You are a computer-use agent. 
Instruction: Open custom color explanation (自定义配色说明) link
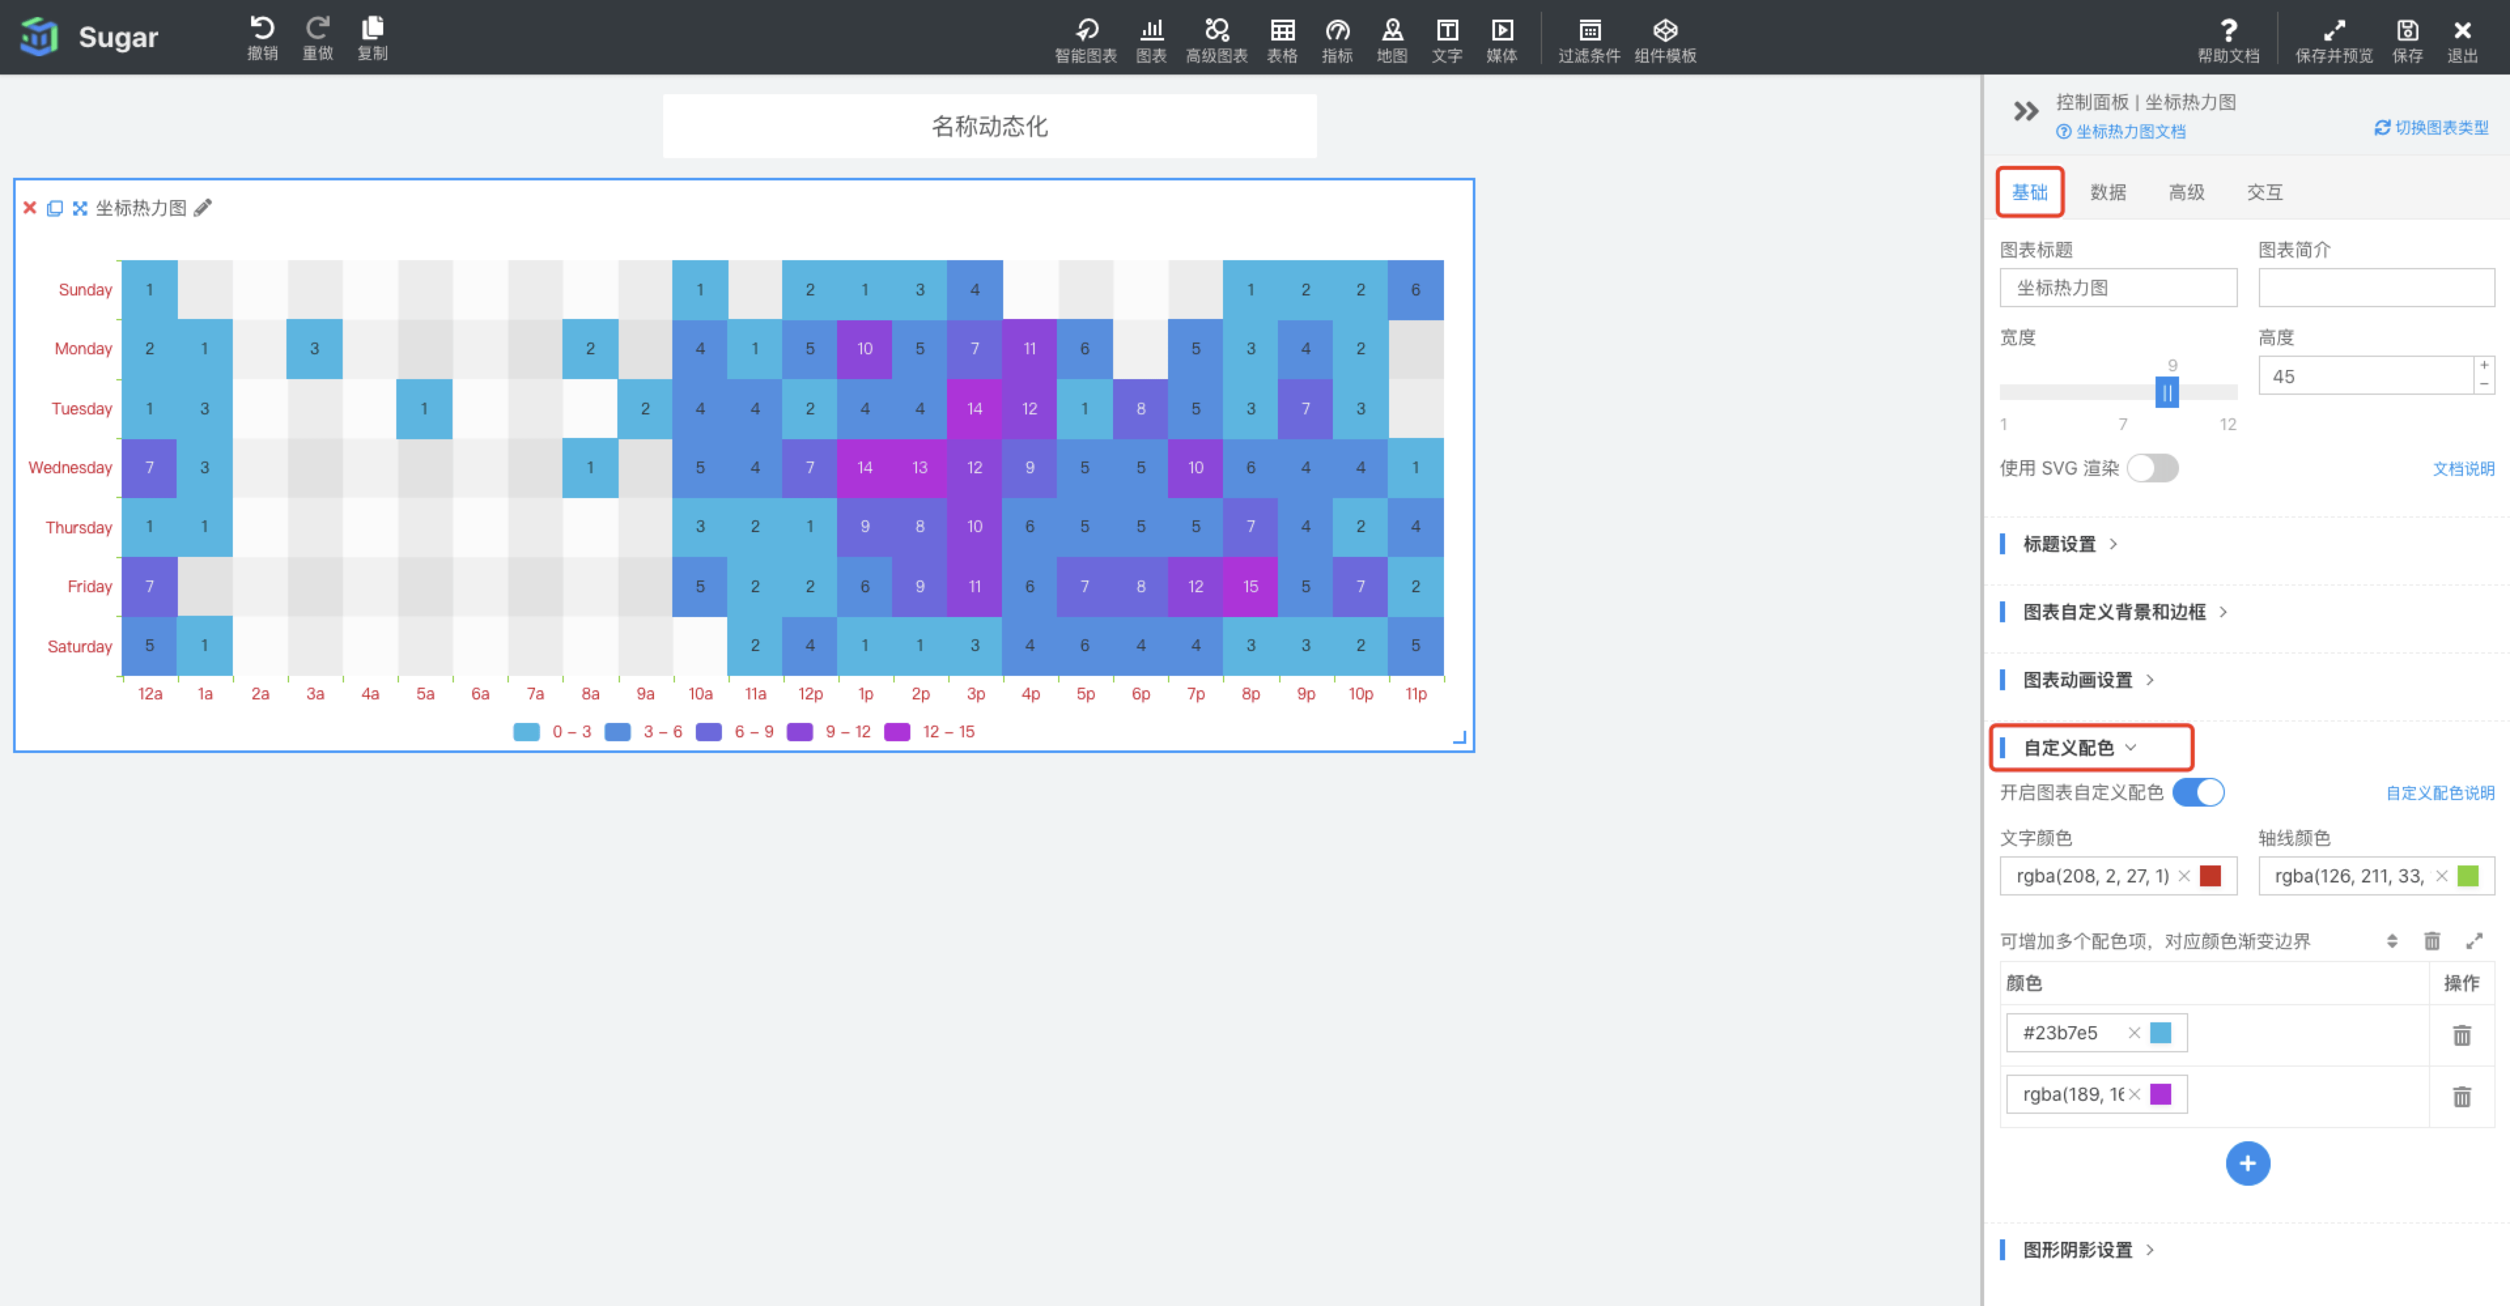click(2440, 793)
